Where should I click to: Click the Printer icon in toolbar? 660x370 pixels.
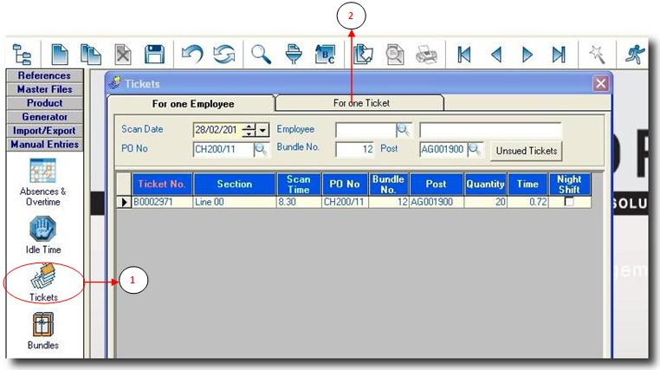click(426, 54)
